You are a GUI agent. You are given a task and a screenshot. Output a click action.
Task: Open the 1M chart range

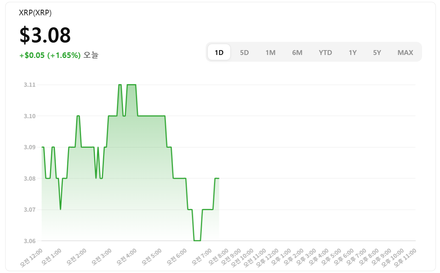270,52
